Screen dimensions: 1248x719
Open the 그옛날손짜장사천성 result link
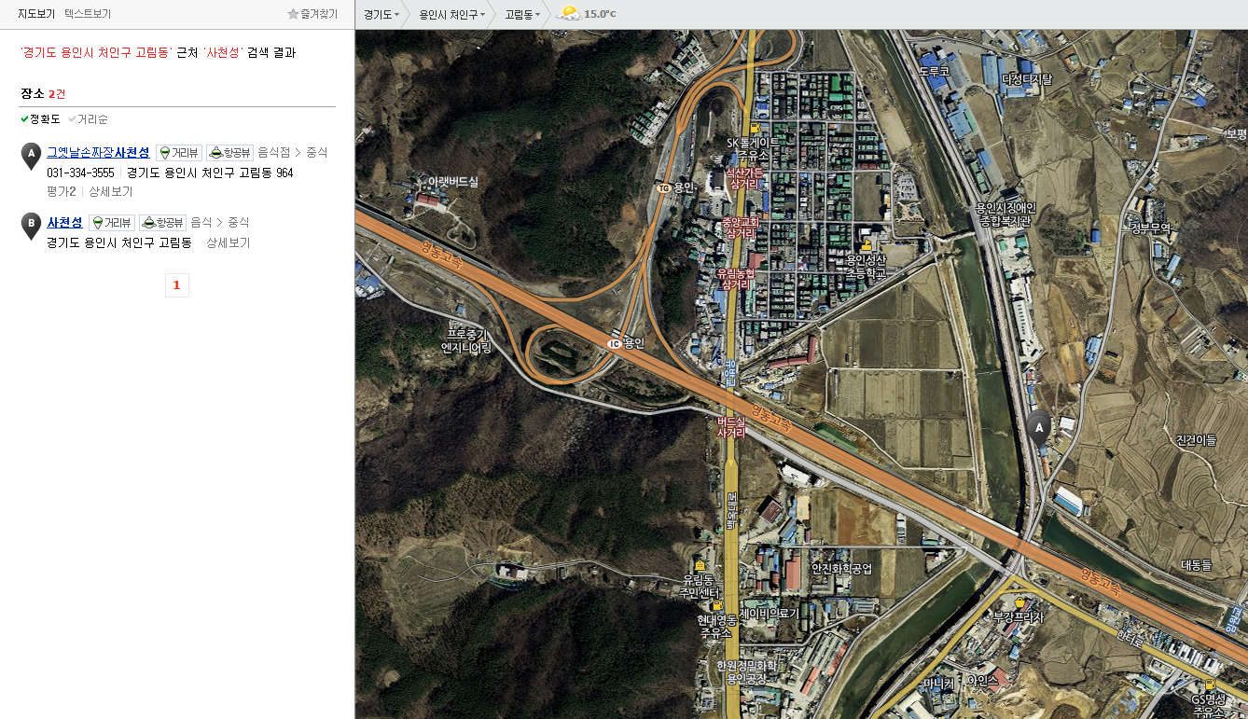[x=98, y=152]
